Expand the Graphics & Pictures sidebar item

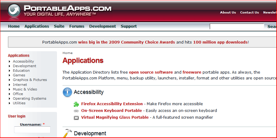coord(9,80)
